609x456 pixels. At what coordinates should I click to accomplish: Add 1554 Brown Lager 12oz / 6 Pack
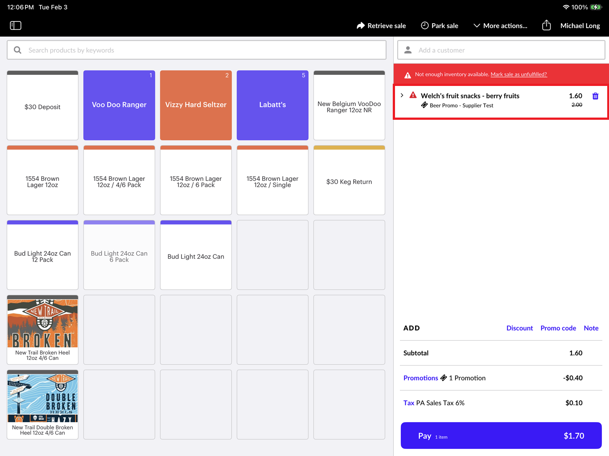pyautogui.click(x=196, y=180)
